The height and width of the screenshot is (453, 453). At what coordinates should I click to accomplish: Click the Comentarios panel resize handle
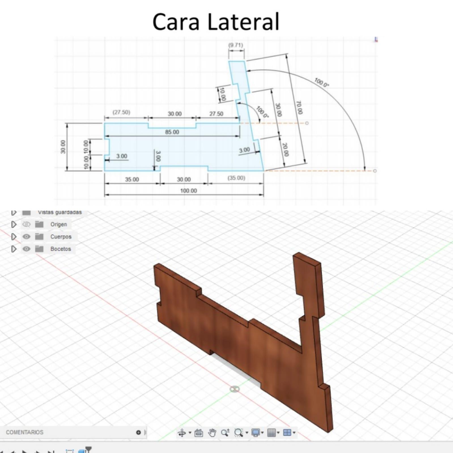point(145,432)
